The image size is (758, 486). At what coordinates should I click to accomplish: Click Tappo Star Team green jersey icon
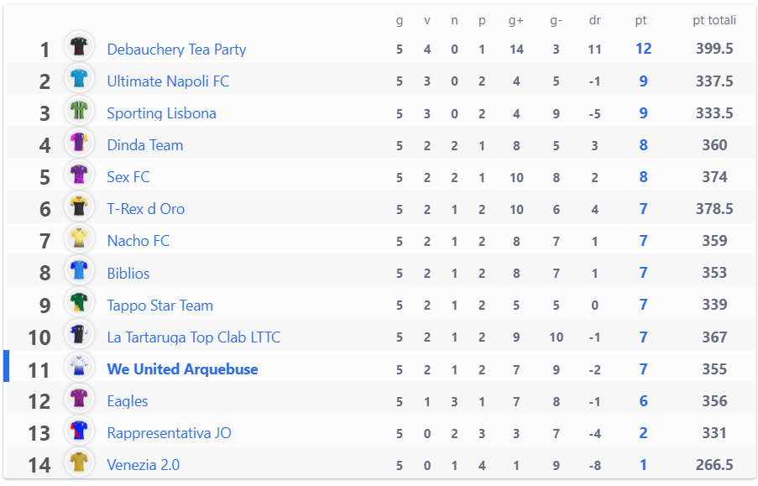pos(79,302)
